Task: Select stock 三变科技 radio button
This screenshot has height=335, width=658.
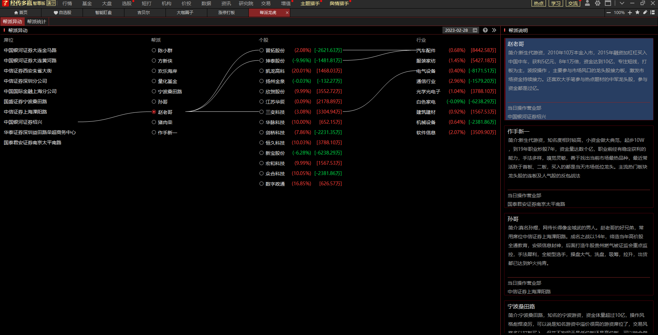Action: click(x=261, y=112)
